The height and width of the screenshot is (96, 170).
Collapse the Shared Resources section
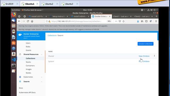[42, 54]
